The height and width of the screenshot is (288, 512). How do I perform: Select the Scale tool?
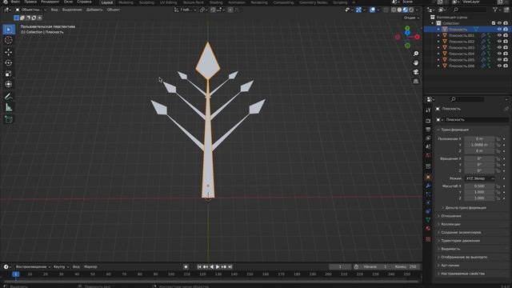(9, 74)
